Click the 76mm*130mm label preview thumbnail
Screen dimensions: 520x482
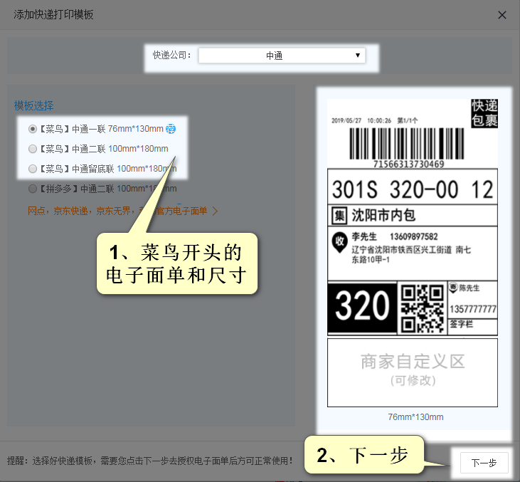tap(413, 253)
